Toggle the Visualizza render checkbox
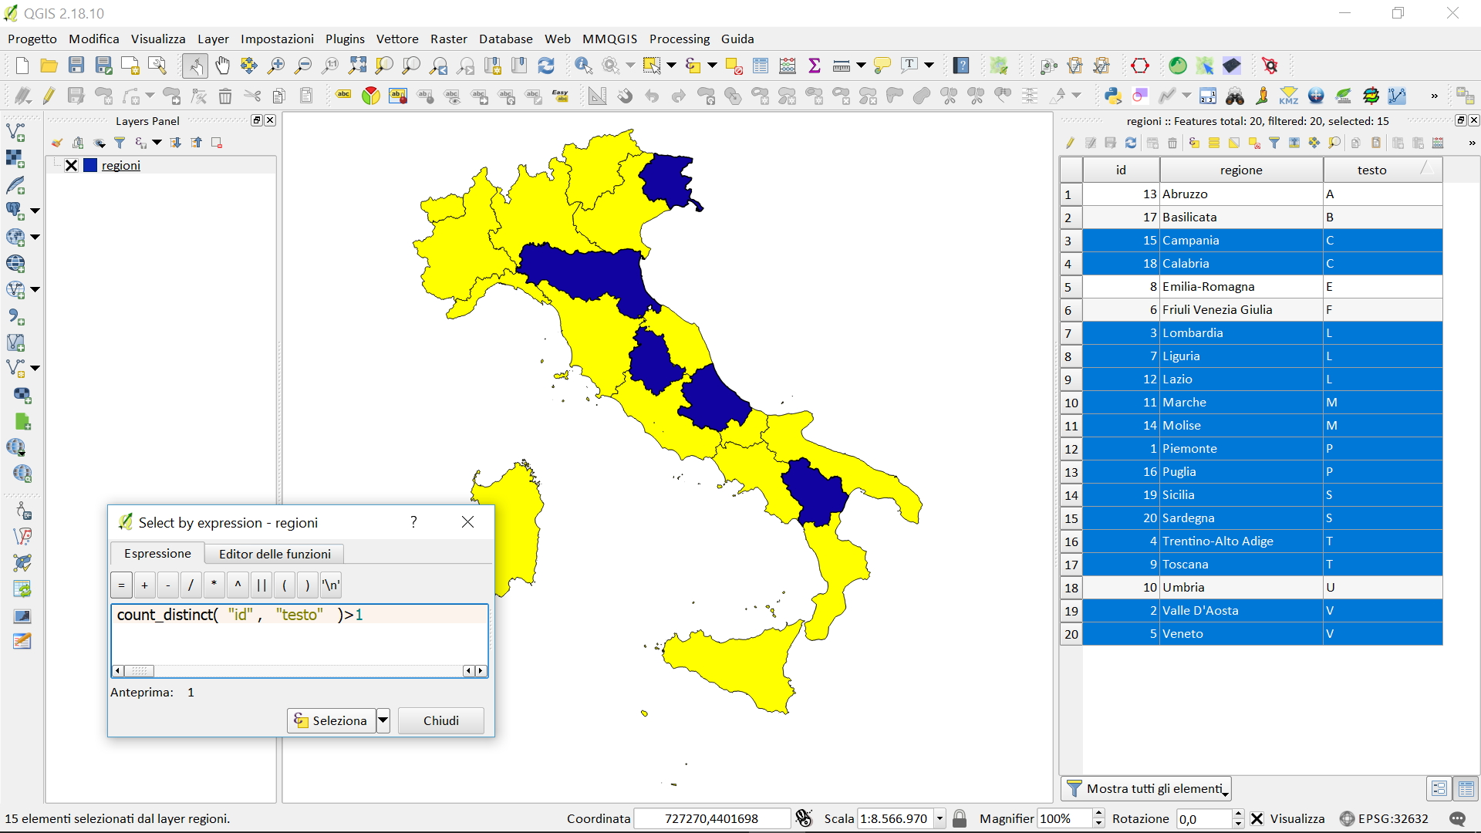This screenshot has width=1481, height=833. (1257, 819)
